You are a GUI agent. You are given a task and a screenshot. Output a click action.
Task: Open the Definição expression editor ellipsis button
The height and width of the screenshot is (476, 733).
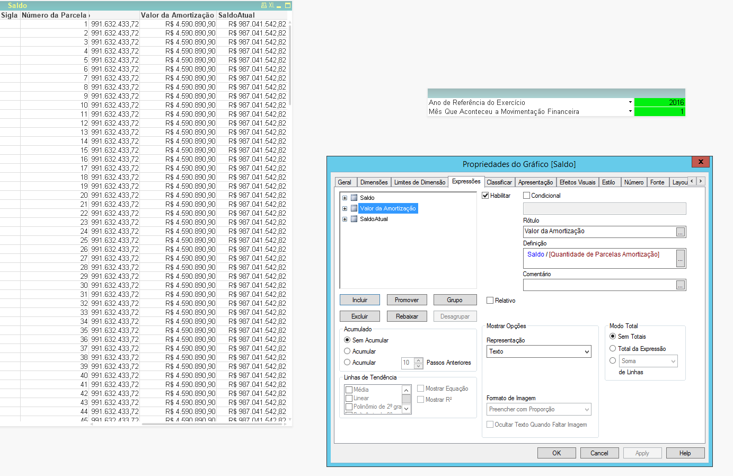click(x=681, y=258)
